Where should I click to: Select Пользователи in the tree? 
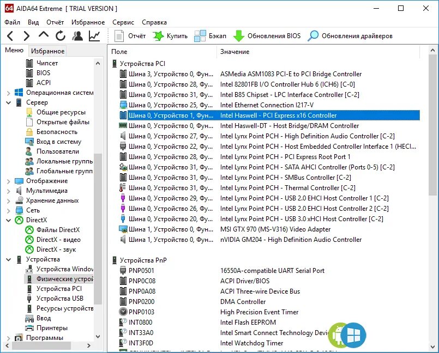point(58,151)
